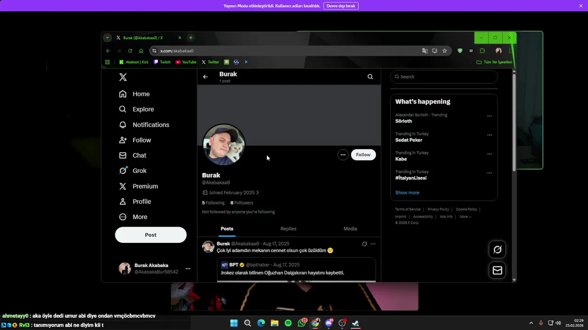Open the Explore page
The width and height of the screenshot is (588, 330).
[136, 109]
